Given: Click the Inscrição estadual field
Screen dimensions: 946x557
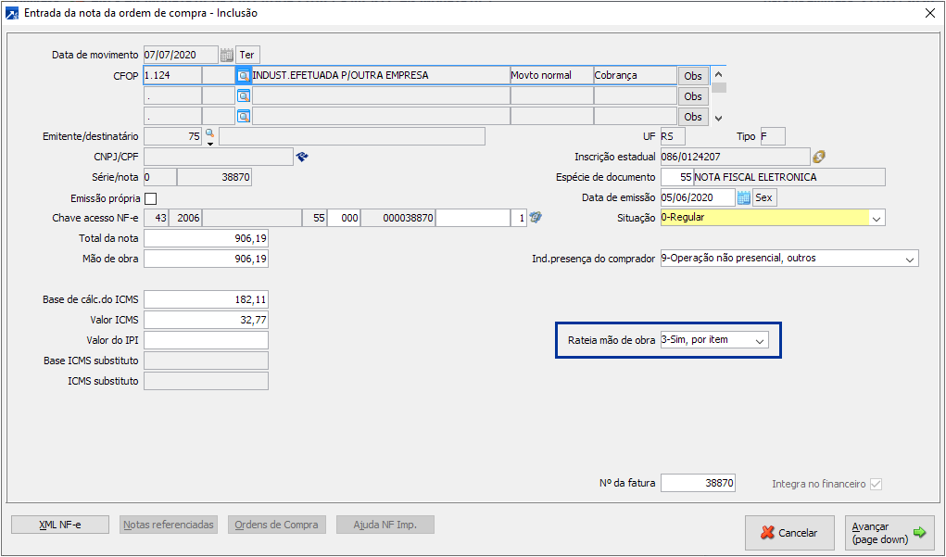Looking at the screenshot, I should pos(735,157).
